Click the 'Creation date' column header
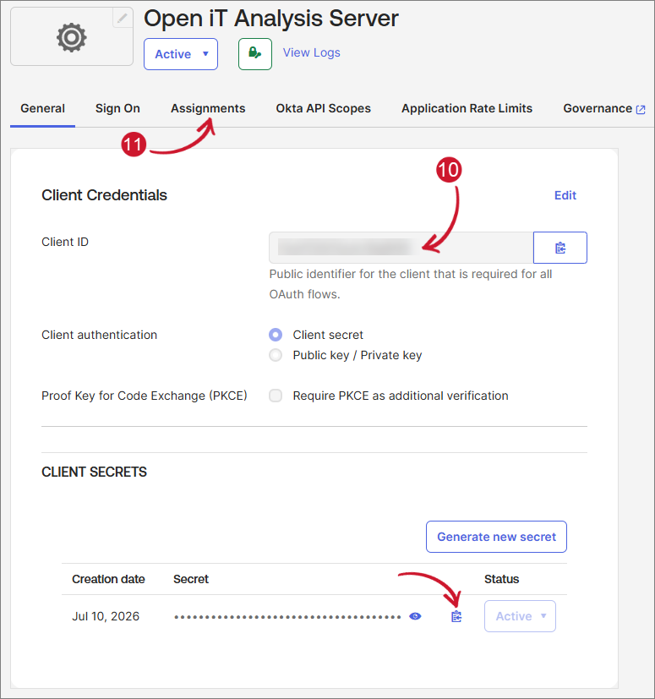 108,579
